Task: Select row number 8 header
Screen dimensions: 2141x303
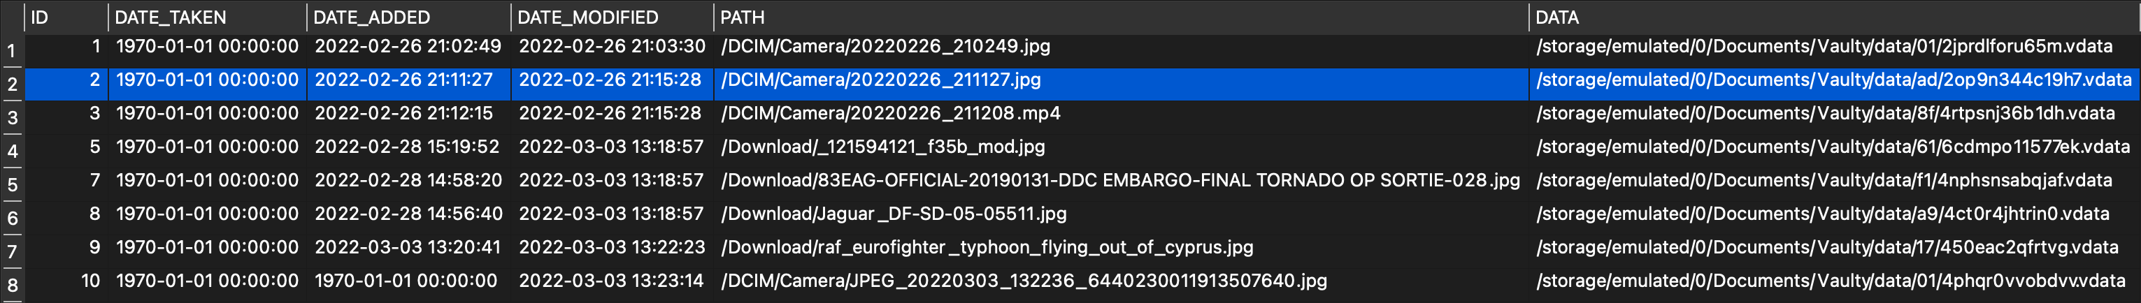Action: 12,286
